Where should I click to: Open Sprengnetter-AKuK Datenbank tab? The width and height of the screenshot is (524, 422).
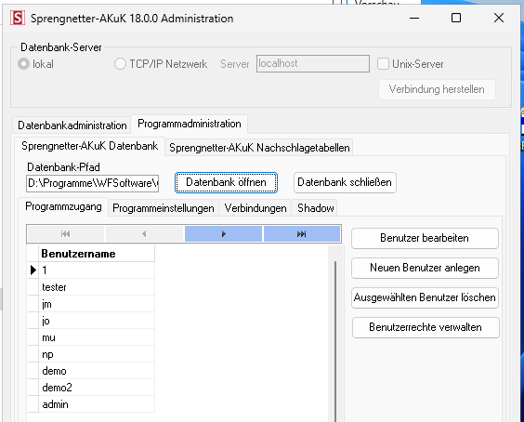tap(89, 146)
